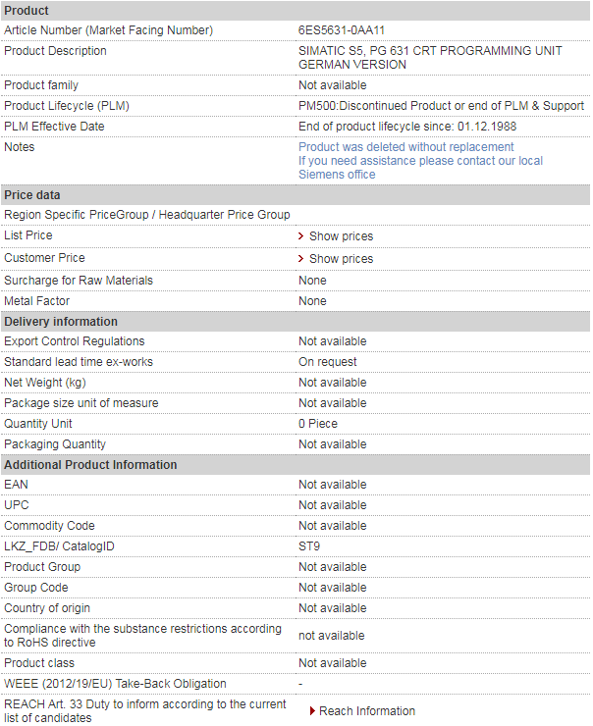Click the chevron arrow beside Customer Price
Viewport: 593px width, 726px height.
coord(301,259)
